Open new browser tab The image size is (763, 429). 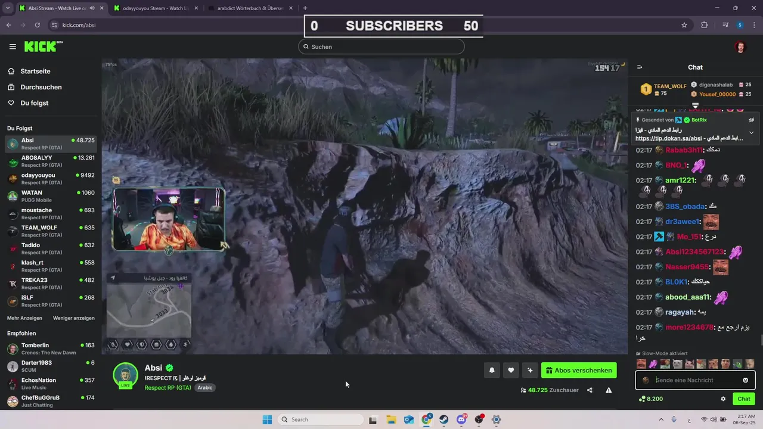(305, 8)
